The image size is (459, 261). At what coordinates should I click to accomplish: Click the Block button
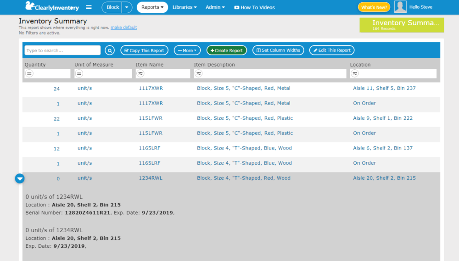tap(113, 7)
